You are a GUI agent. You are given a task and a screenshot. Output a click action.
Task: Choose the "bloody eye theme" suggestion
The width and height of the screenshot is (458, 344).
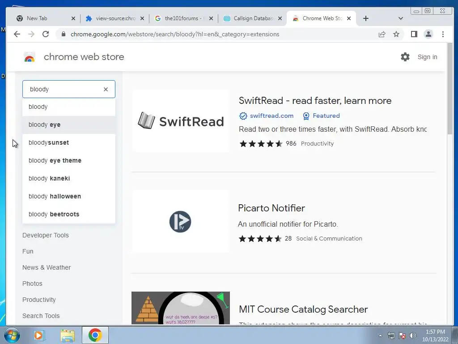(x=69, y=160)
